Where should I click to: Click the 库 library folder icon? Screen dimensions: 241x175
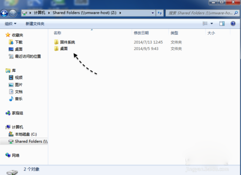click(8, 70)
